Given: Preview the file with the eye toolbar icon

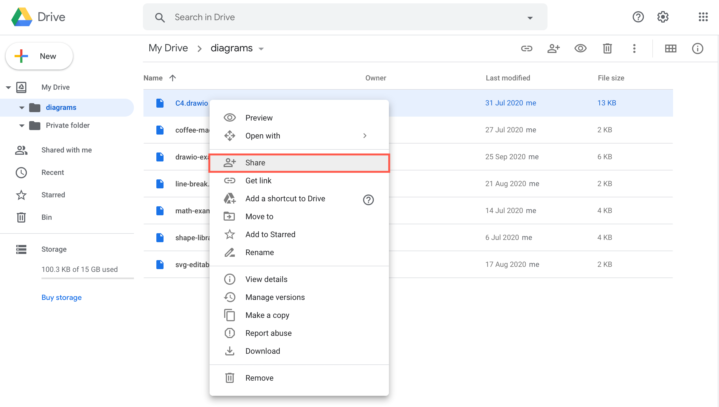Looking at the screenshot, I should pos(580,48).
